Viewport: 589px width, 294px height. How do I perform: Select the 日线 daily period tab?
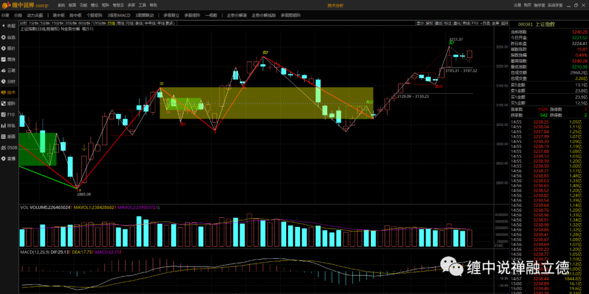[x=111, y=23]
